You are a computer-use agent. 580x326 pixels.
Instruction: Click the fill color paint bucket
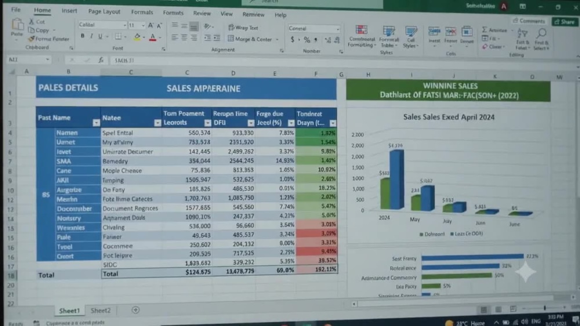pos(137,37)
